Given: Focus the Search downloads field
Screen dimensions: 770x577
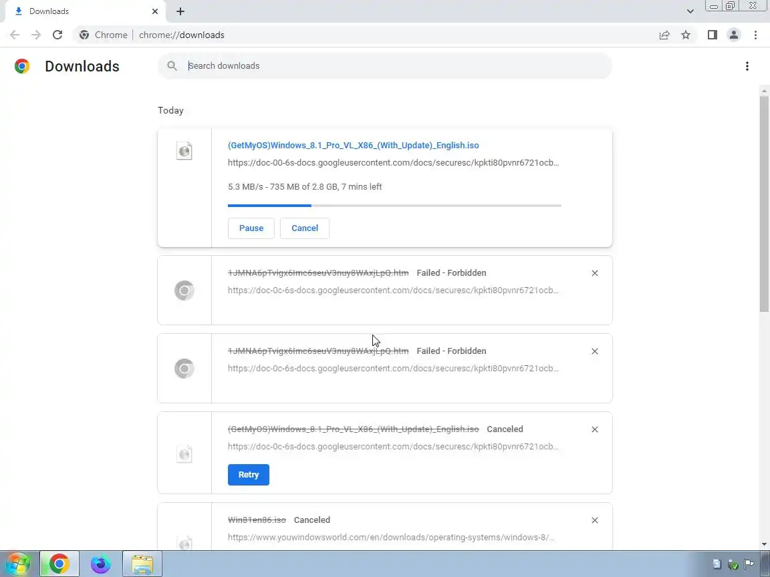Looking at the screenshot, I should 385,65.
